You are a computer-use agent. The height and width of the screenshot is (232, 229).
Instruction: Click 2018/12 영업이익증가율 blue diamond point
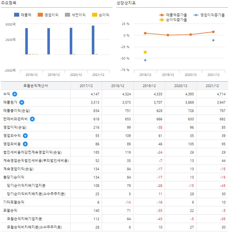click(145, 60)
